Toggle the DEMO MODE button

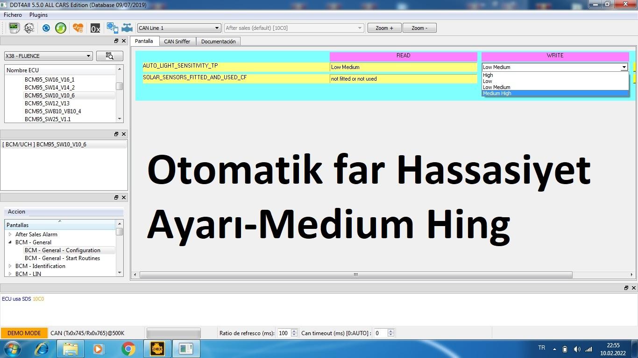pos(24,333)
